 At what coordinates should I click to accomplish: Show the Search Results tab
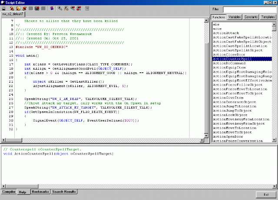[64, 191]
